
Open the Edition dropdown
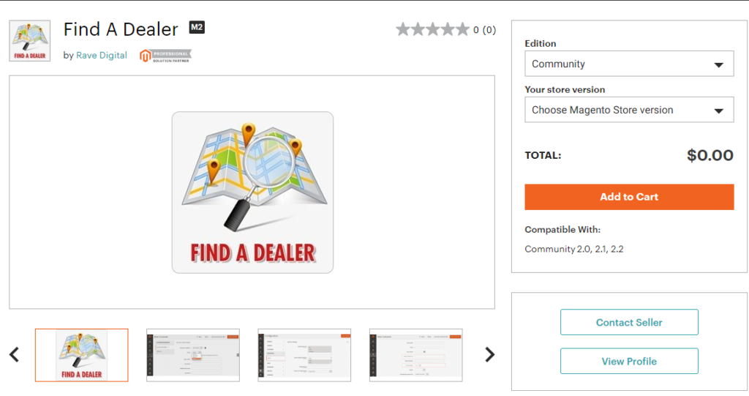coord(629,64)
